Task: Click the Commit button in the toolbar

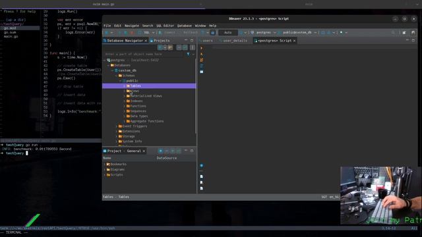Action: (x=167, y=32)
